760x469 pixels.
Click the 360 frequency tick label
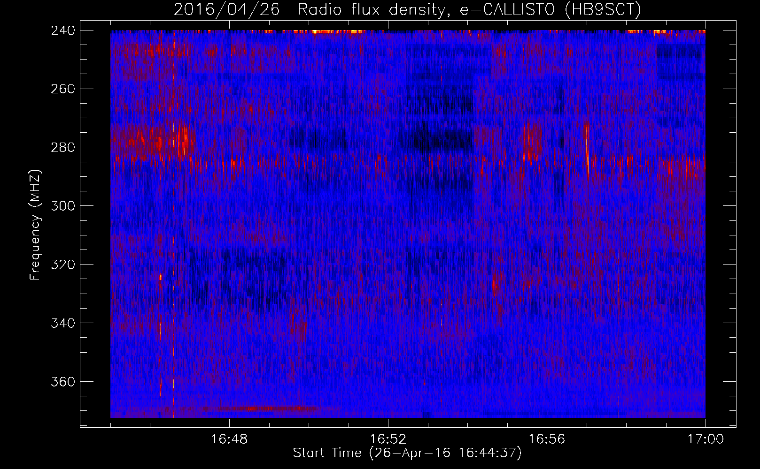tap(63, 382)
